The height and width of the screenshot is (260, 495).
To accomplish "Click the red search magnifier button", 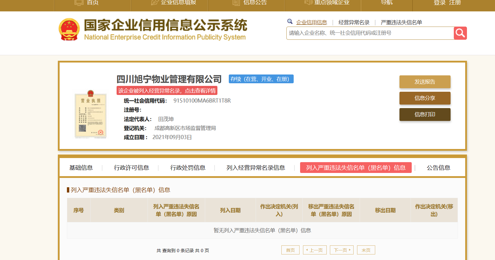I will point(460,33).
